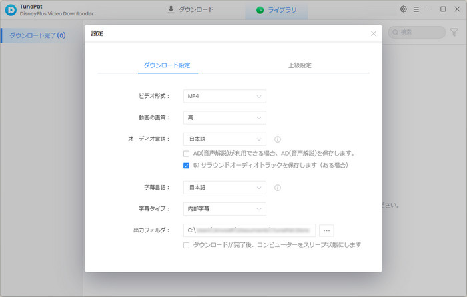Open the 動画の画質 dropdown
The height and width of the screenshot is (297, 467).
coord(225,118)
